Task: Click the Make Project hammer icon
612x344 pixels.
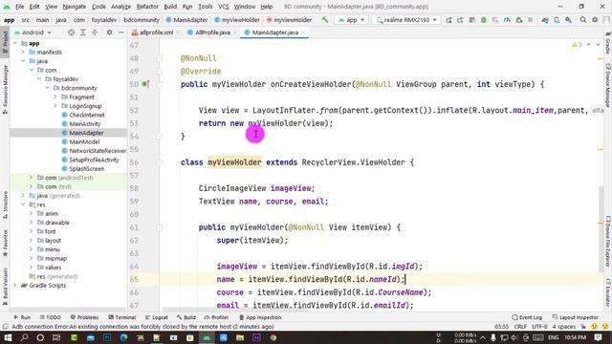Action: click(325, 19)
